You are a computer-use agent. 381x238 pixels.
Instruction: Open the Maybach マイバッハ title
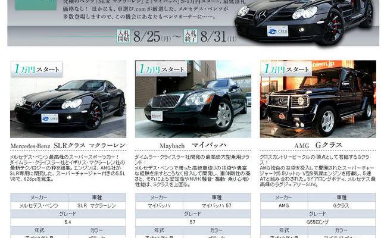point(193,146)
